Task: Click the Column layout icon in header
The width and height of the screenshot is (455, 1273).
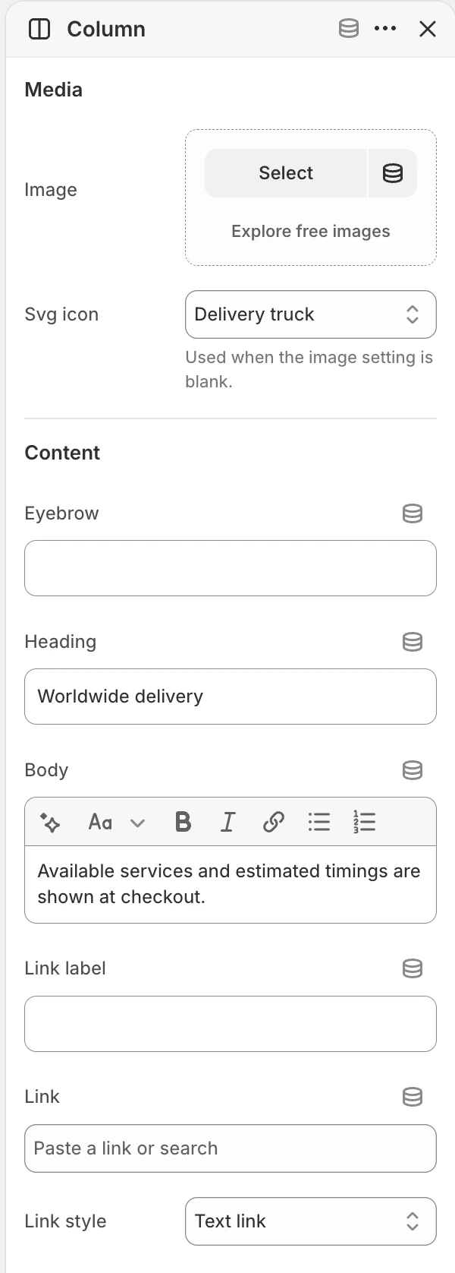Action: [39, 29]
